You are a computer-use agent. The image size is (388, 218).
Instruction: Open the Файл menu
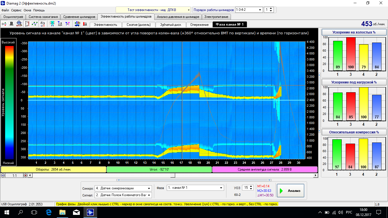pos(5,10)
